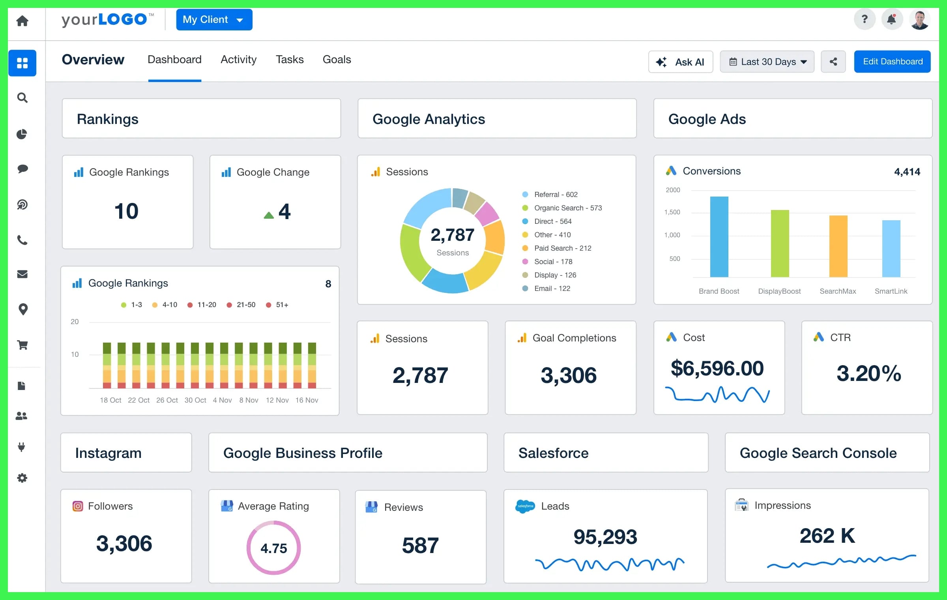Open the Last 30 Days date selector
Image resolution: width=947 pixels, height=600 pixels.
coord(767,62)
